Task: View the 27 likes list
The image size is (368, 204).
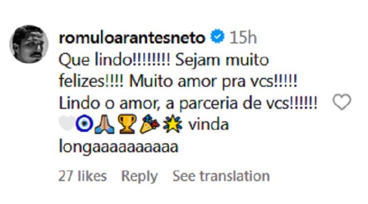Action: [x=83, y=176]
